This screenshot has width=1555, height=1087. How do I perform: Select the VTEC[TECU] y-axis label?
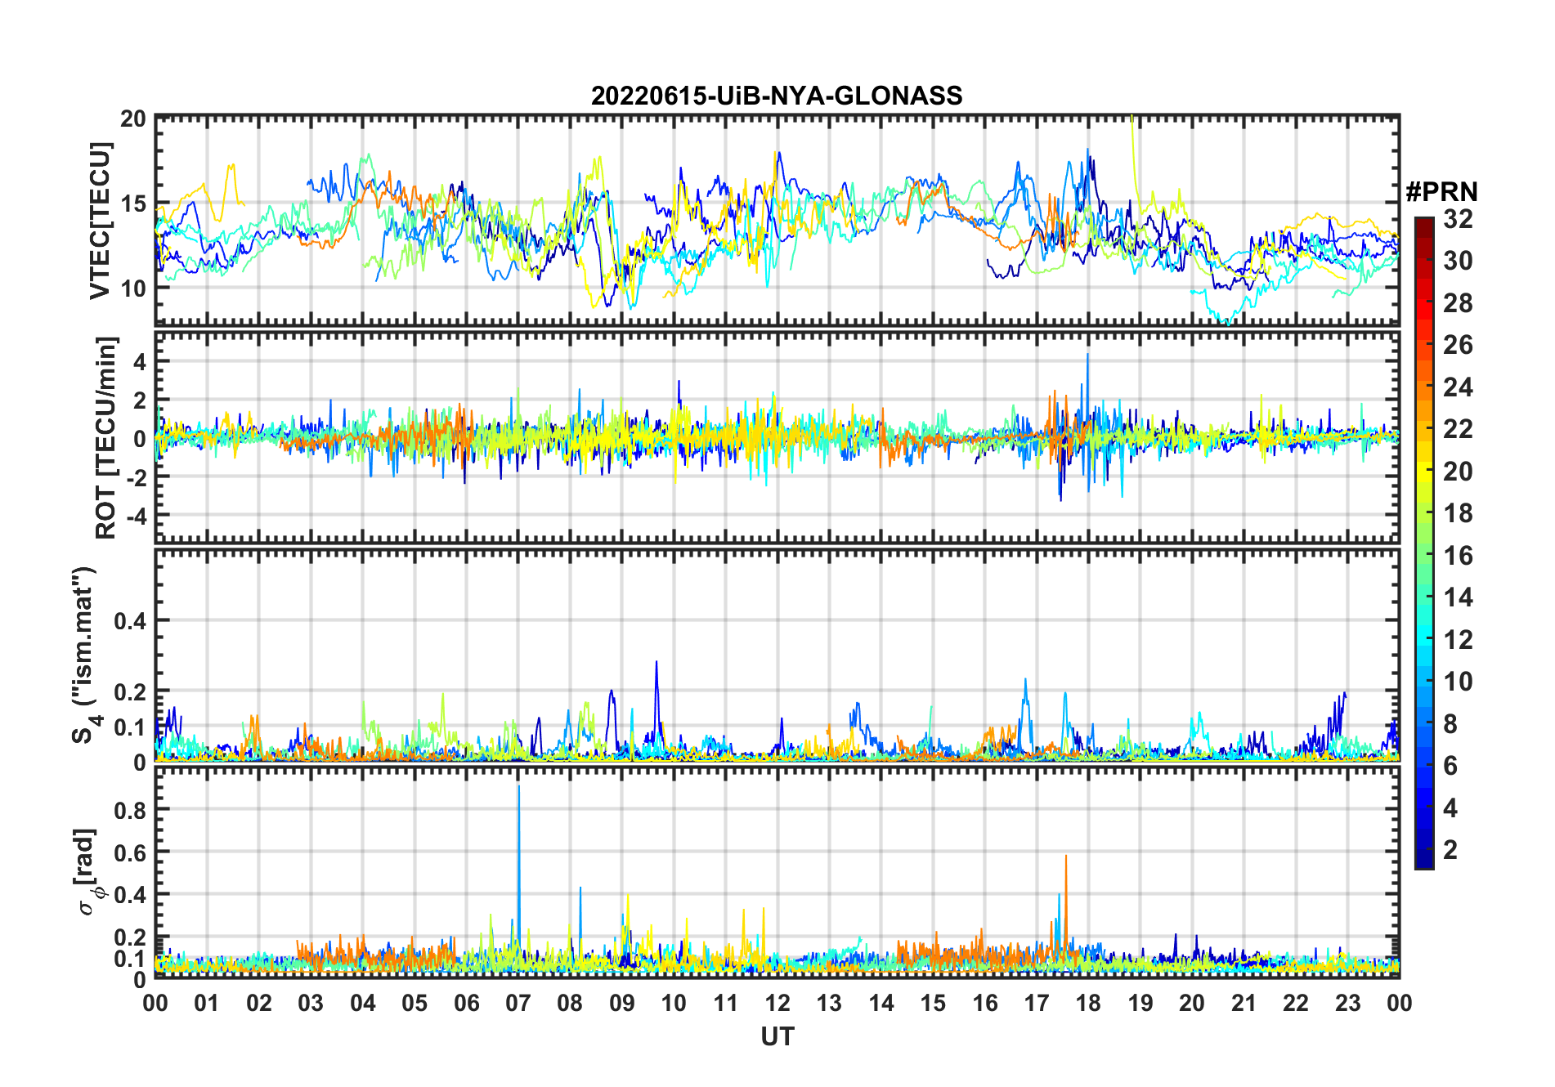101,221
